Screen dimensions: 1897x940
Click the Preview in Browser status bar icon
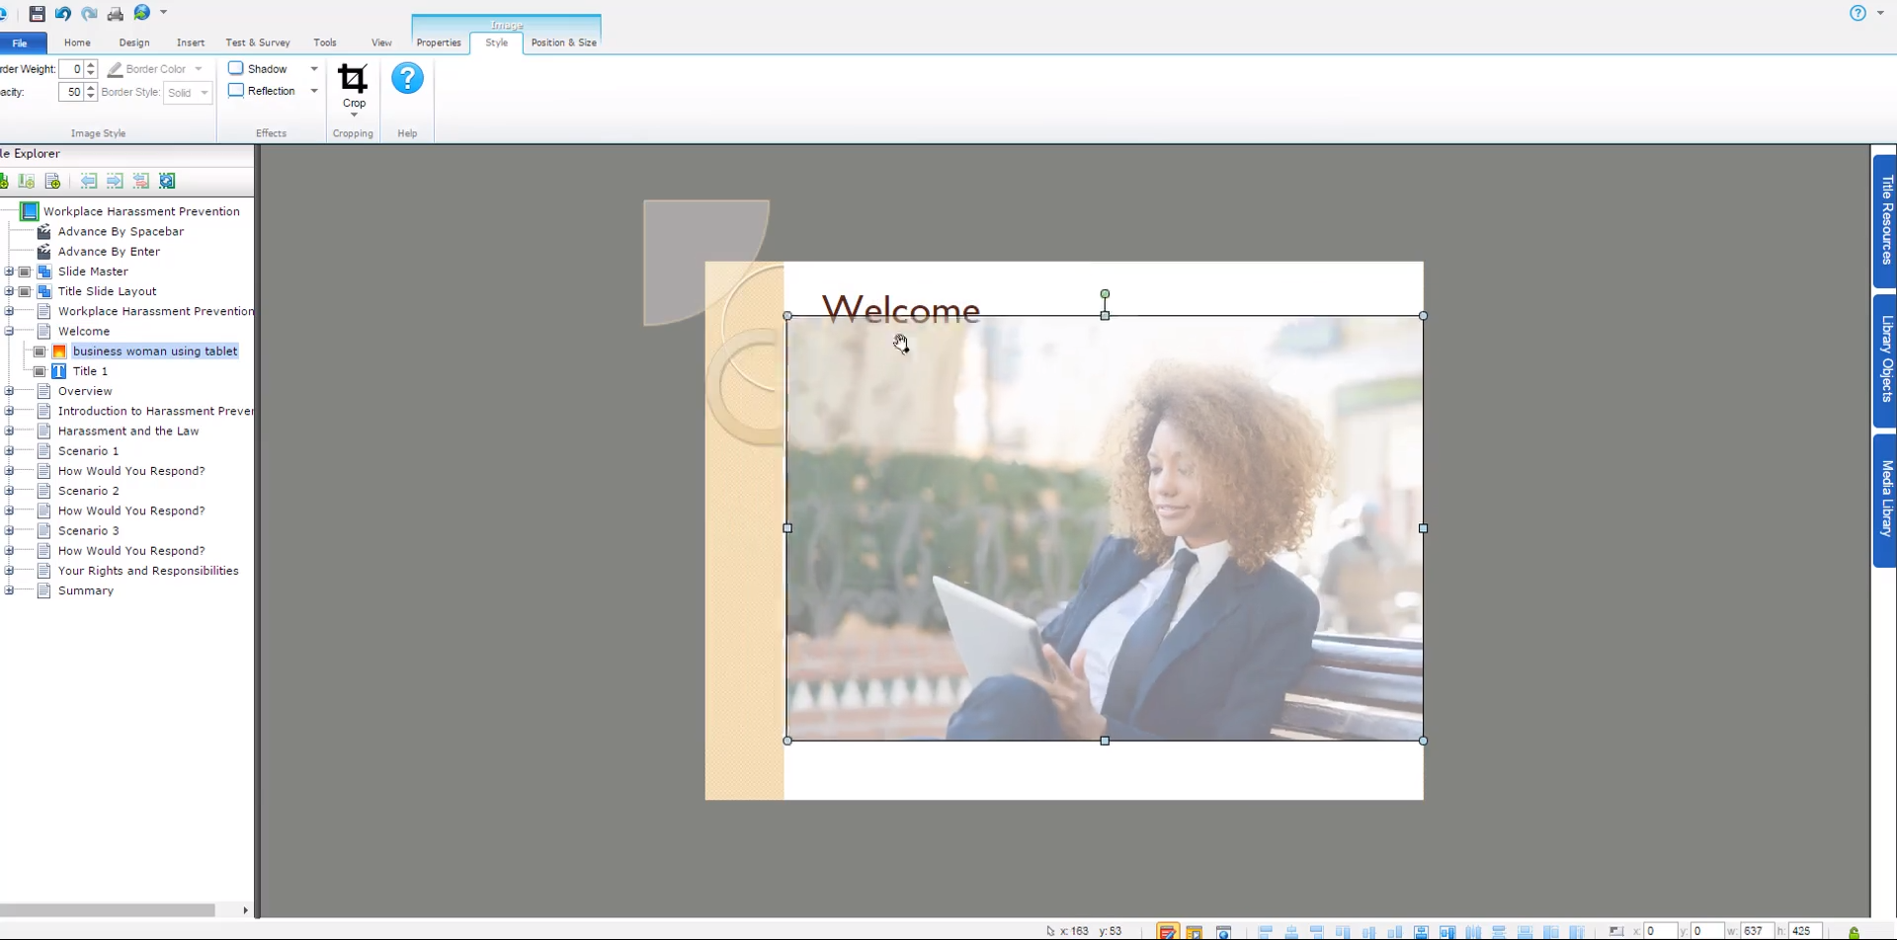point(1225,930)
